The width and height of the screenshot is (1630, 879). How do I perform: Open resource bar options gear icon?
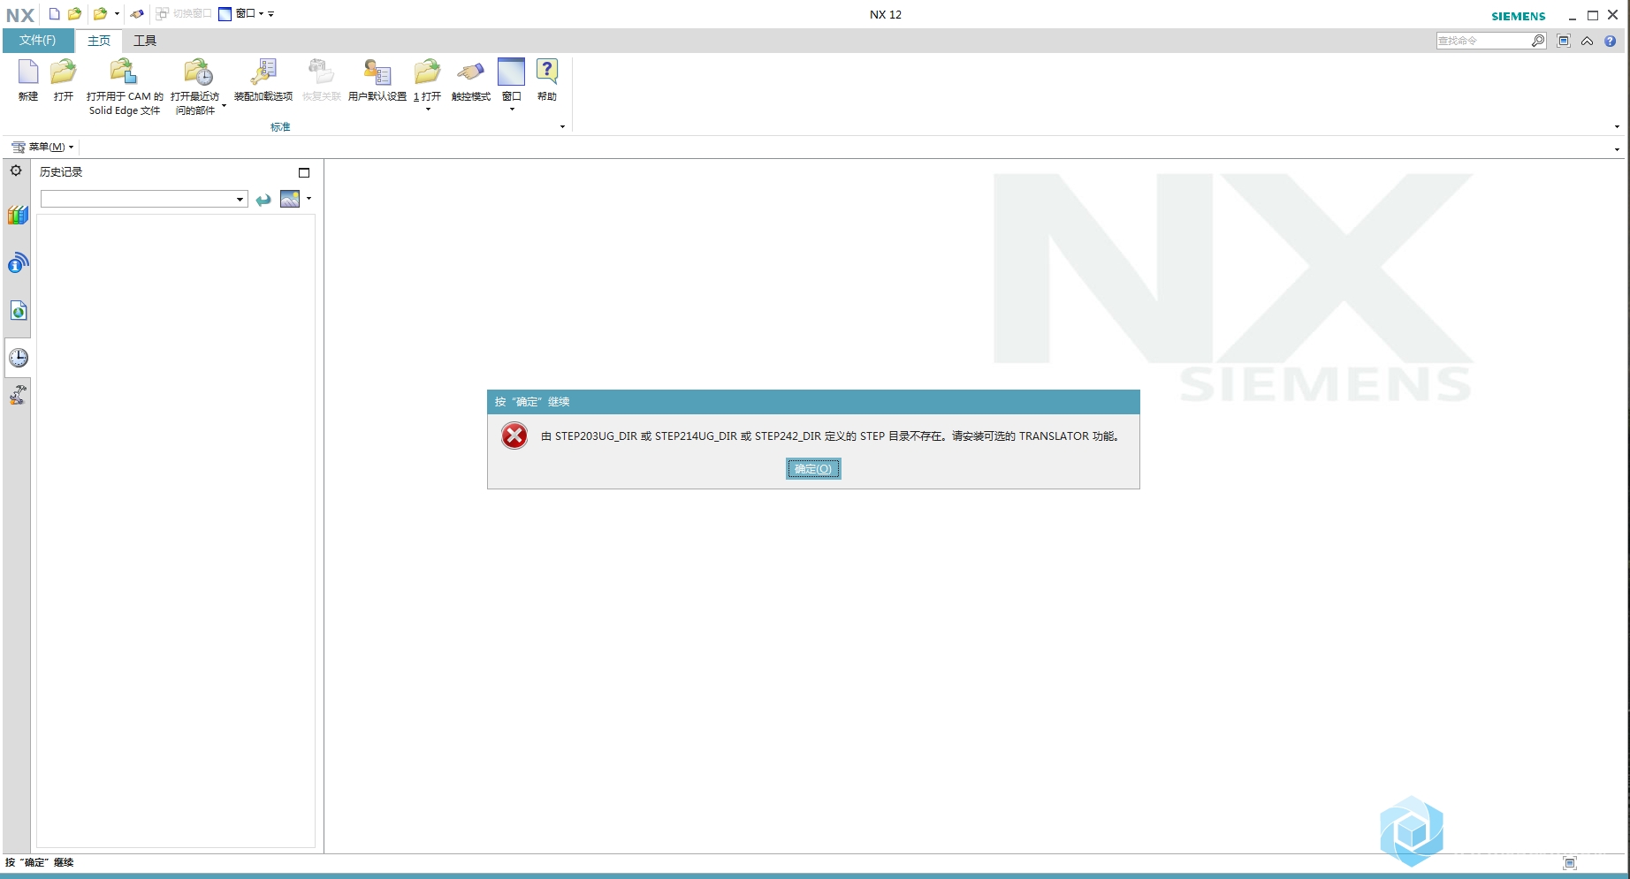(16, 170)
